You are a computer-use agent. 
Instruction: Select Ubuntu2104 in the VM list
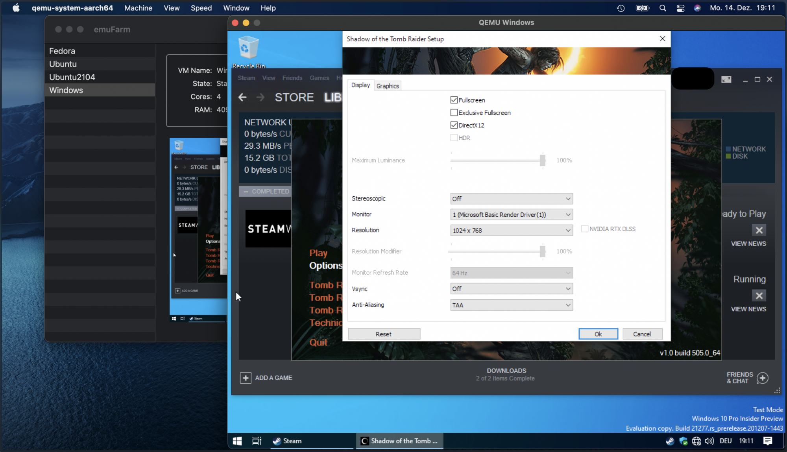tap(72, 77)
